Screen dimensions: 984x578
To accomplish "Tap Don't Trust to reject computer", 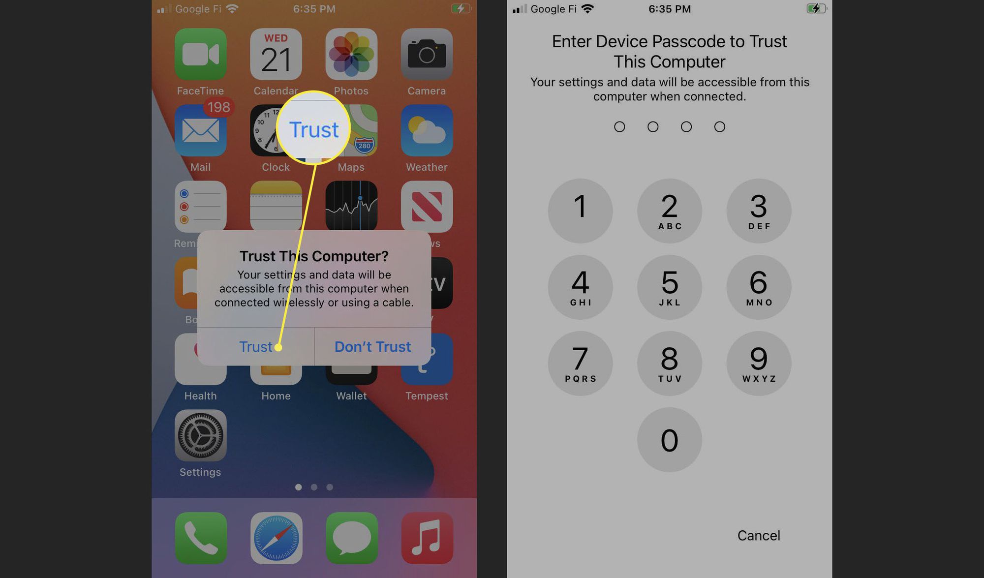I will (x=371, y=346).
